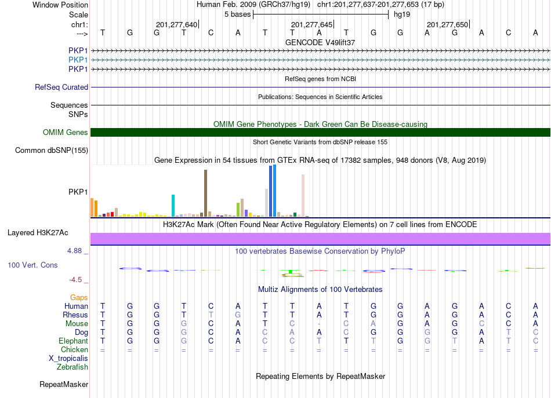This screenshot has width=551, height=398.
Task: Open the RefSeq Curated track label
Action: pos(61,87)
